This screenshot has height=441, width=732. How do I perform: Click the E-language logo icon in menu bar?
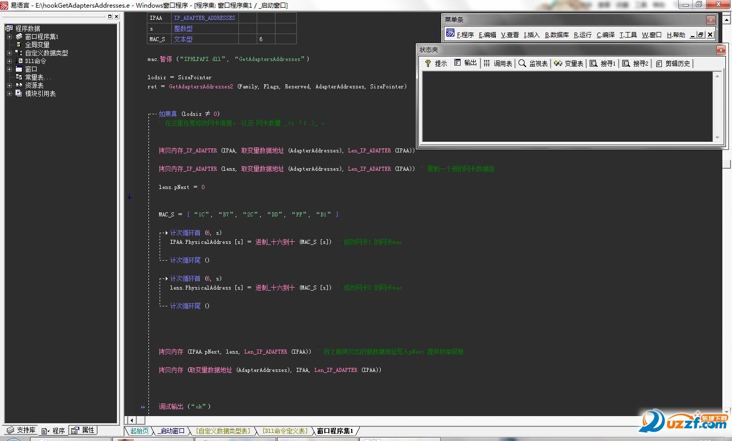pyautogui.click(x=450, y=34)
